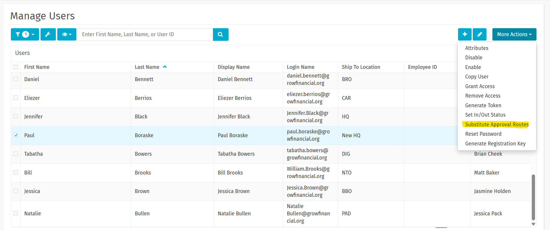Choose Substitute Approval Routes from menu

point(497,125)
